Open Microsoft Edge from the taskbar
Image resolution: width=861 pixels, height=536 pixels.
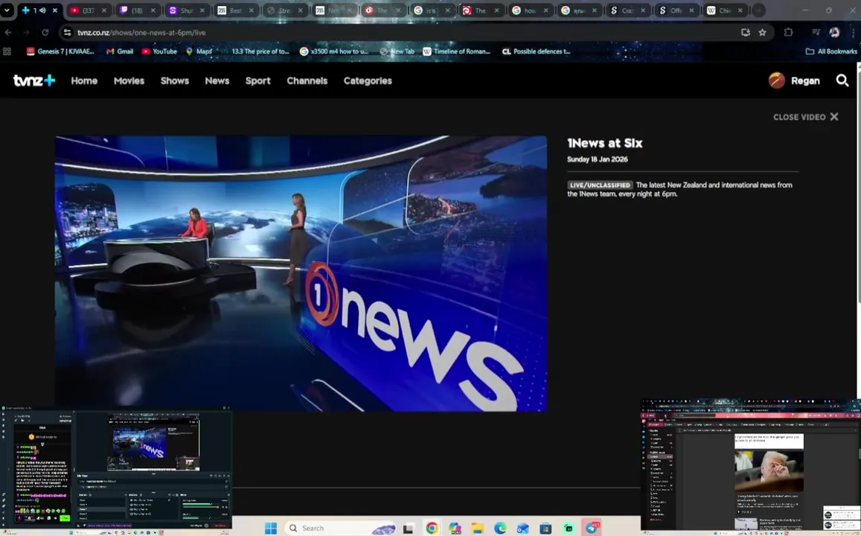pos(500,528)
